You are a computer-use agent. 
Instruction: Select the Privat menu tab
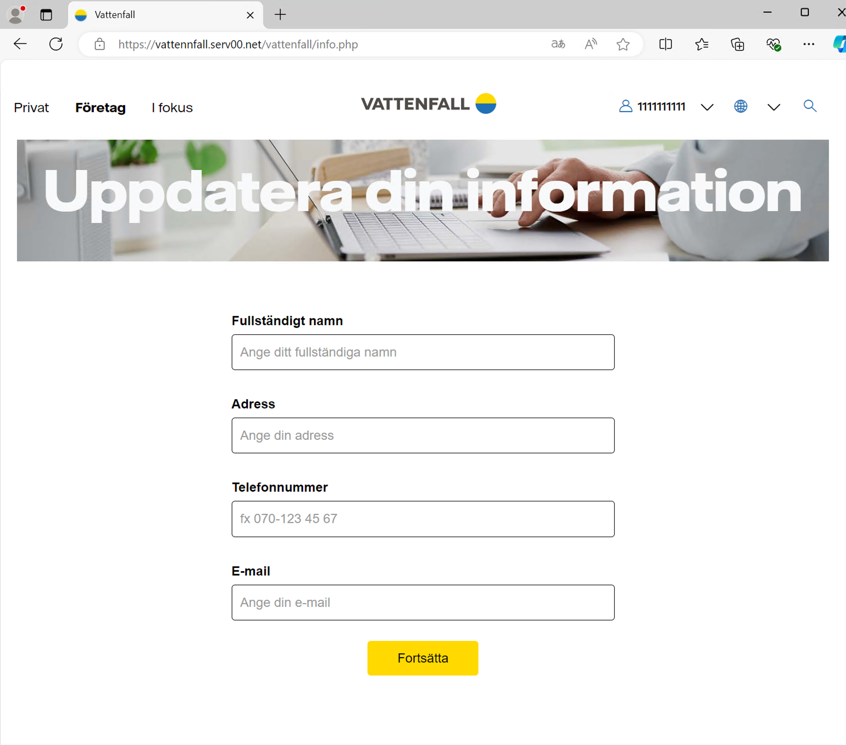[x=31, y=107]
